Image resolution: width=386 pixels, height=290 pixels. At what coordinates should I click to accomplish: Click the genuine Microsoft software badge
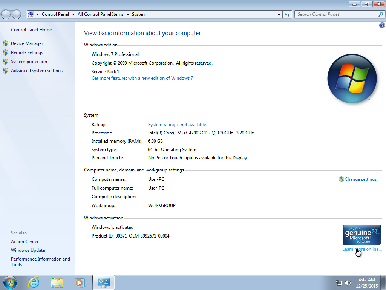pos(361,234)
